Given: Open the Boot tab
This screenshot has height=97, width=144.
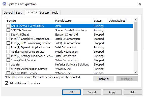Looking at the screenshot, I should [19, 13].
